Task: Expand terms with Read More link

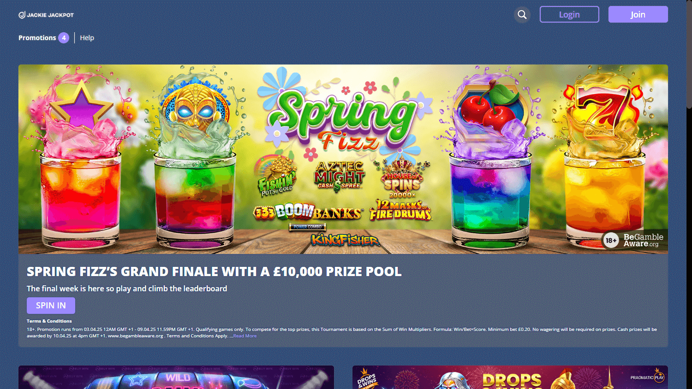Action: tap(245, 336)
